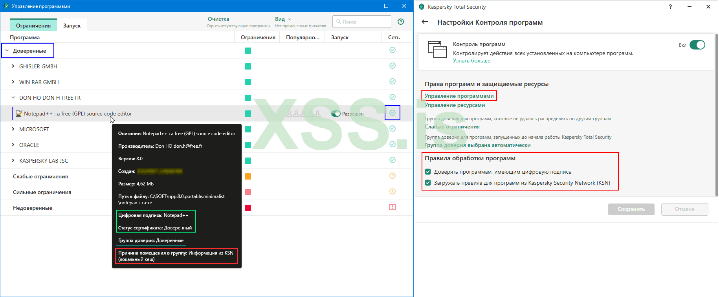
Task: Click the red restriction swatch for Недоверенные
Action: click(248, 208)
